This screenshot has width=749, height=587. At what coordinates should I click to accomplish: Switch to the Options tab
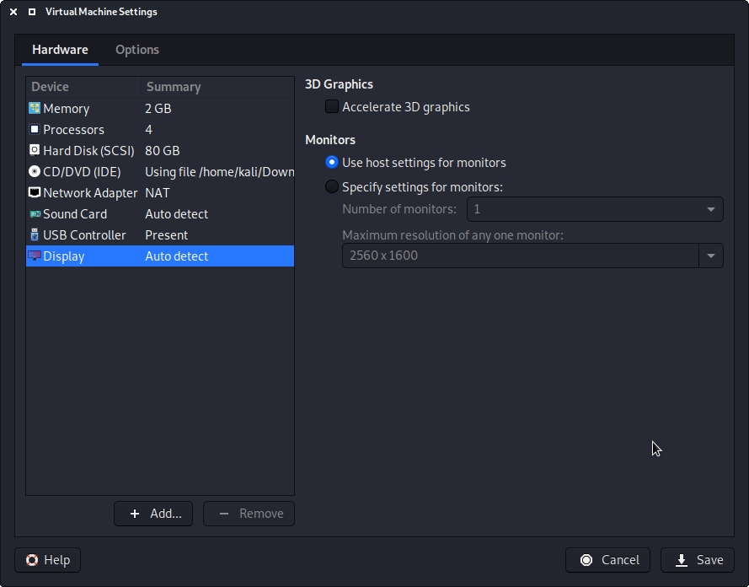pos(137,50)
